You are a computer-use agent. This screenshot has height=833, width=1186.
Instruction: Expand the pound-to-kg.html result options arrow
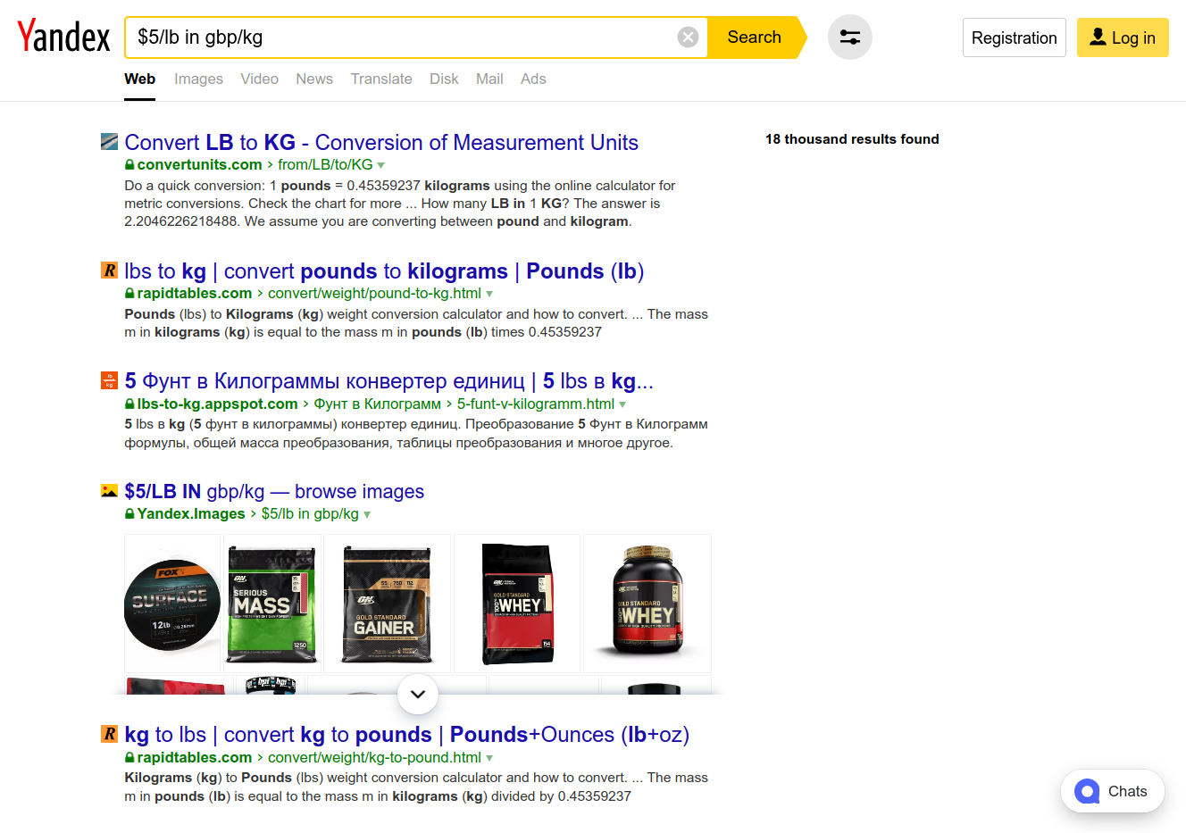tap(489, 294)
